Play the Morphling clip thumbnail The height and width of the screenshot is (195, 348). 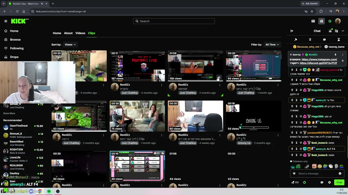click(x=137, y=66)
